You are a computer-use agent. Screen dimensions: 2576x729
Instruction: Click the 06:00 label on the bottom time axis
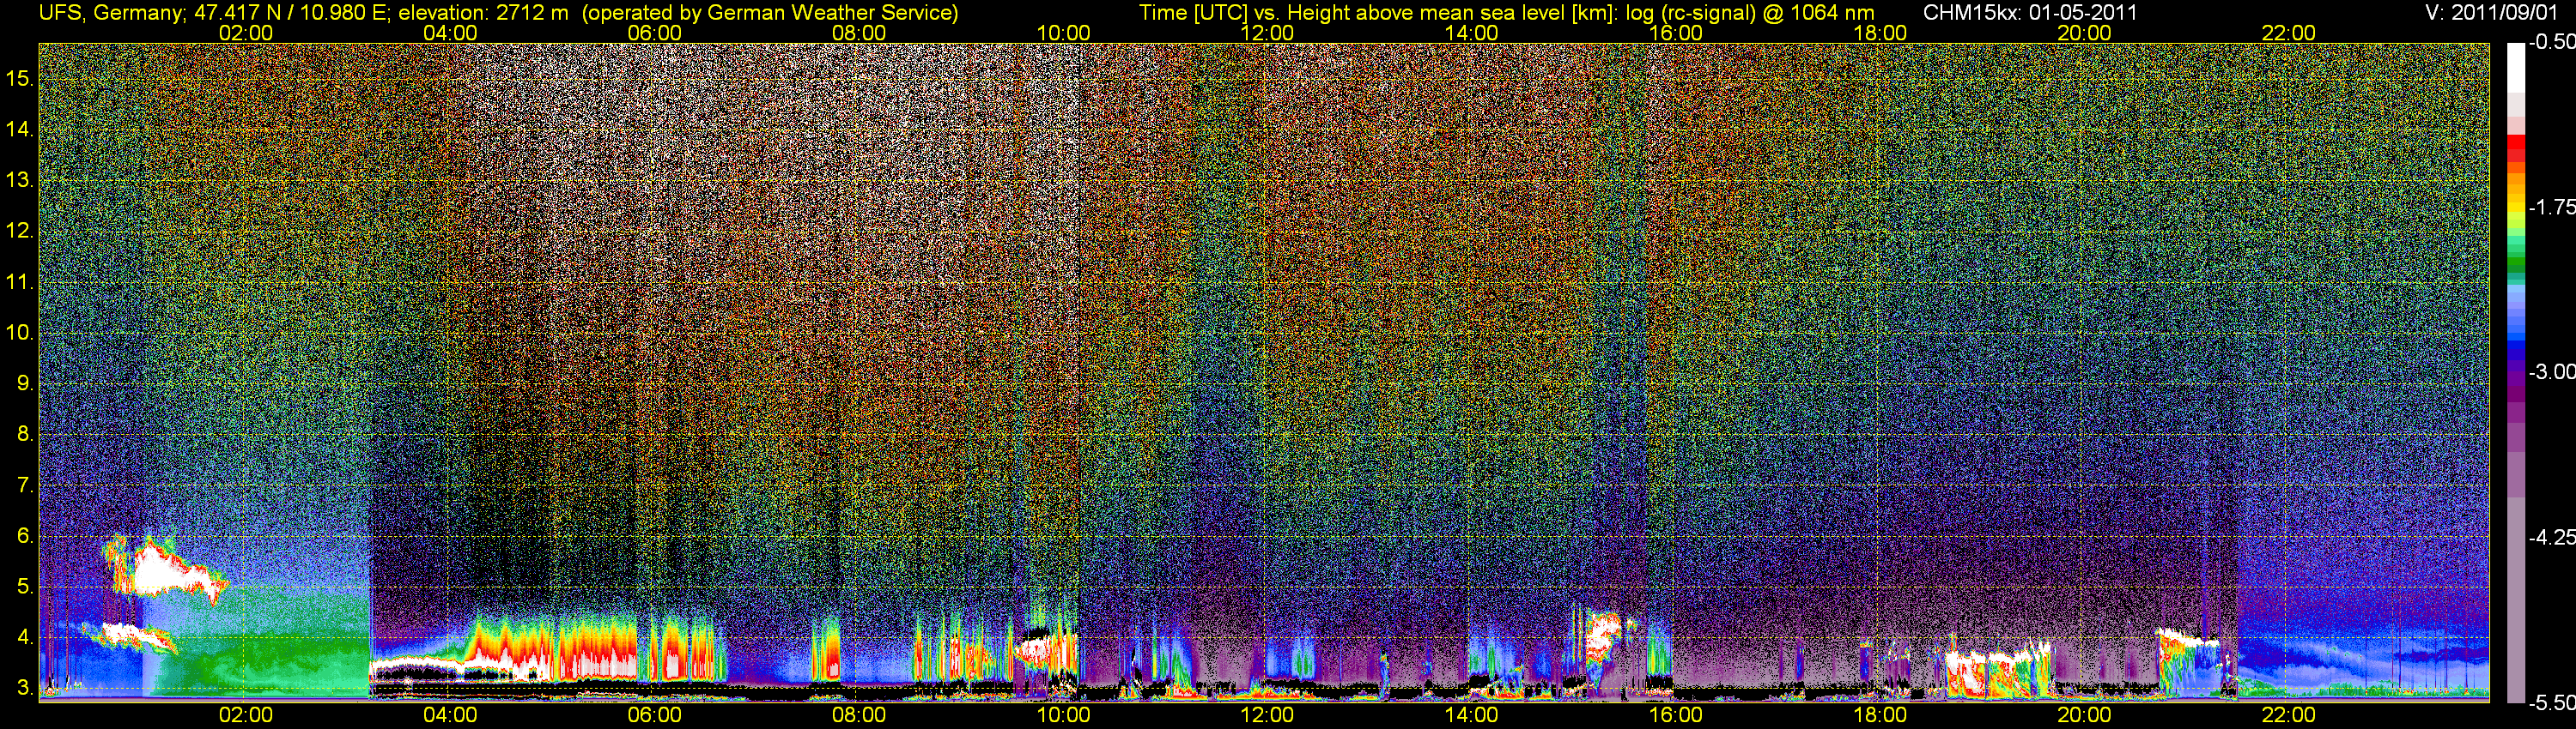[x=654, y=715]
